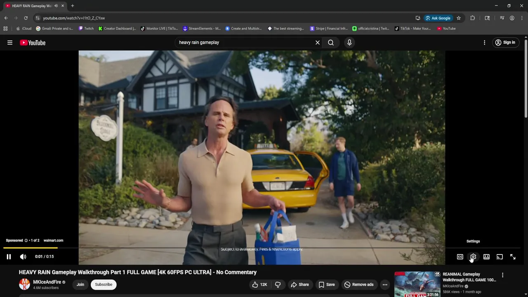528x297 pixels.
Task: Click the address bar URL
Action: pyautogui.click(x=74, y=18)
